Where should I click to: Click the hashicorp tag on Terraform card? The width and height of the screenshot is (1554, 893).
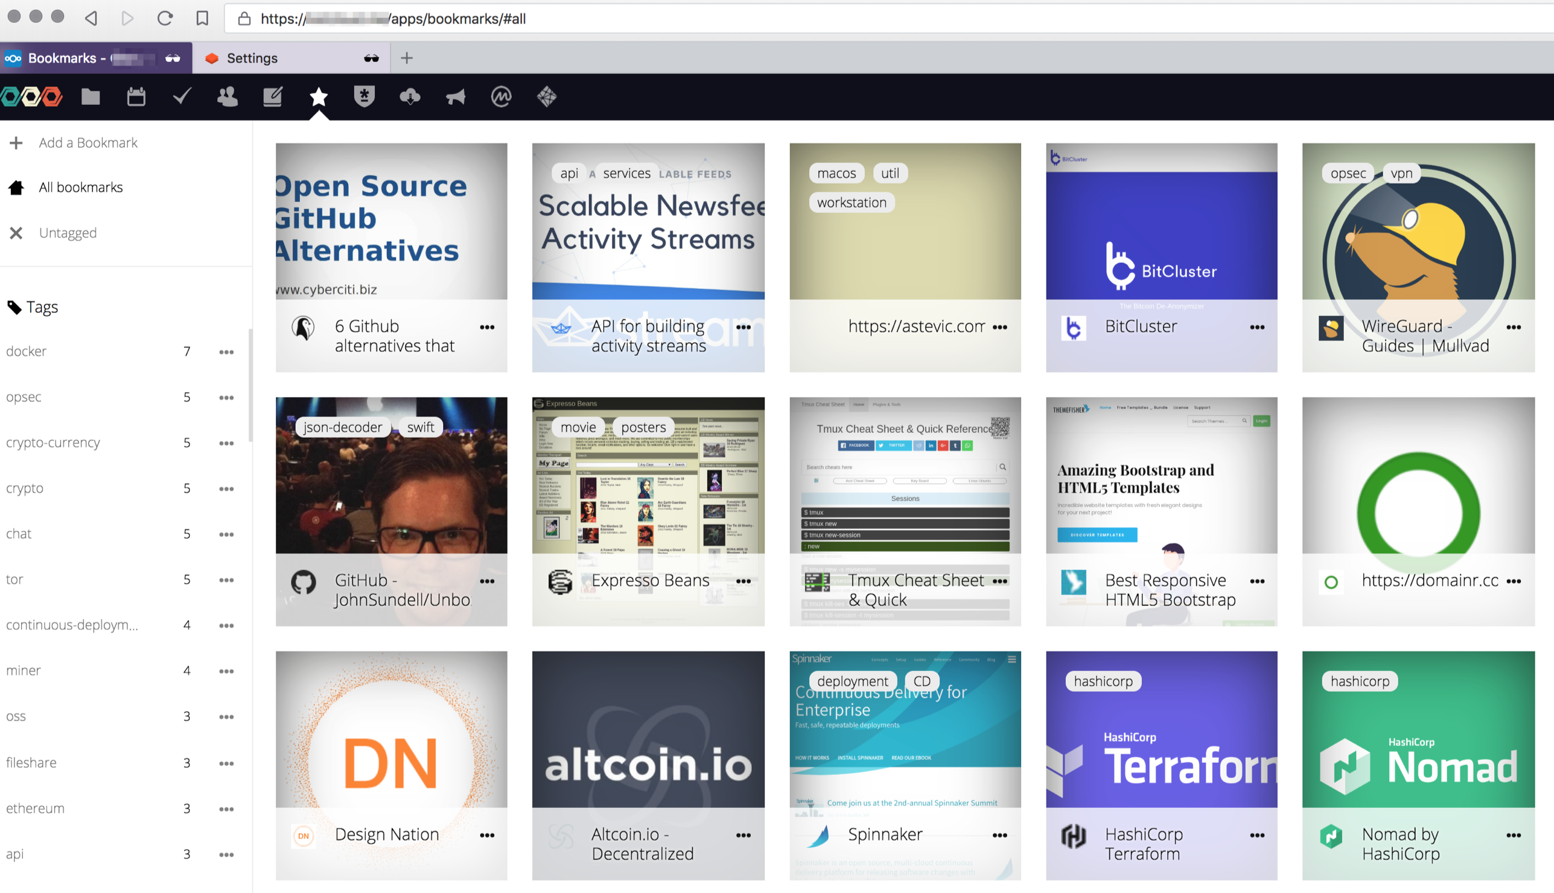1103,681
